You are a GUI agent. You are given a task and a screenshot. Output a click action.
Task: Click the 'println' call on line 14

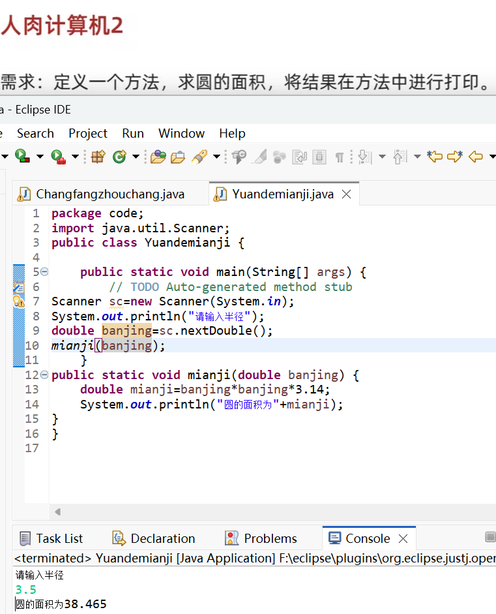[184, 404]
